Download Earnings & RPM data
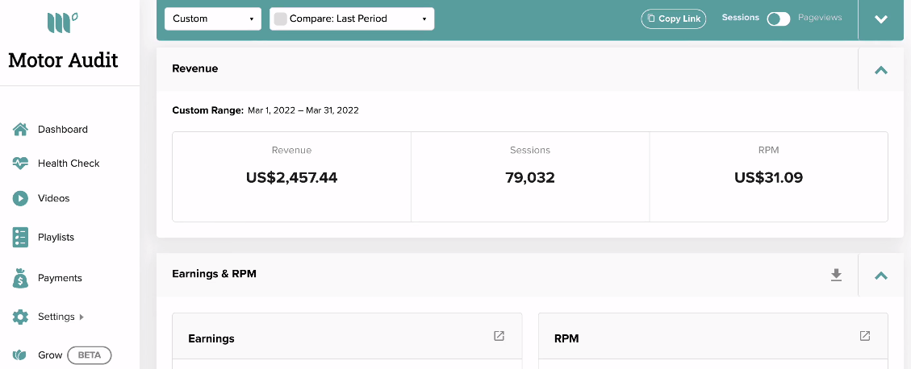911x369 pixels. (x=836, y=275)
